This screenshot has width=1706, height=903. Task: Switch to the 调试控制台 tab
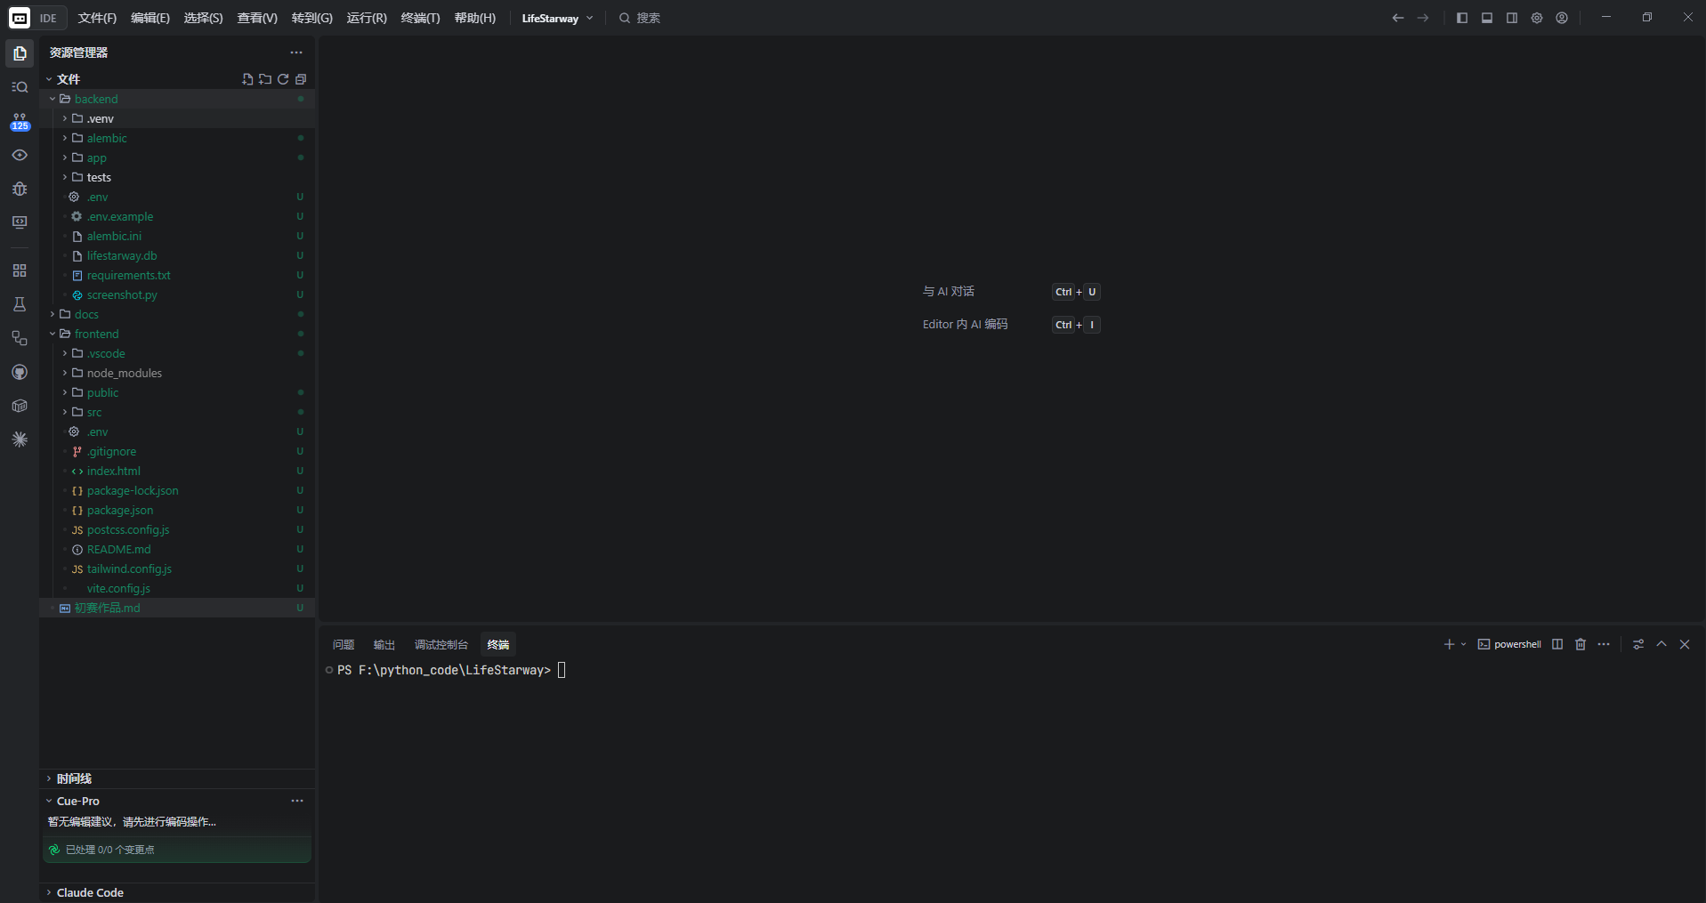[441, 644]
